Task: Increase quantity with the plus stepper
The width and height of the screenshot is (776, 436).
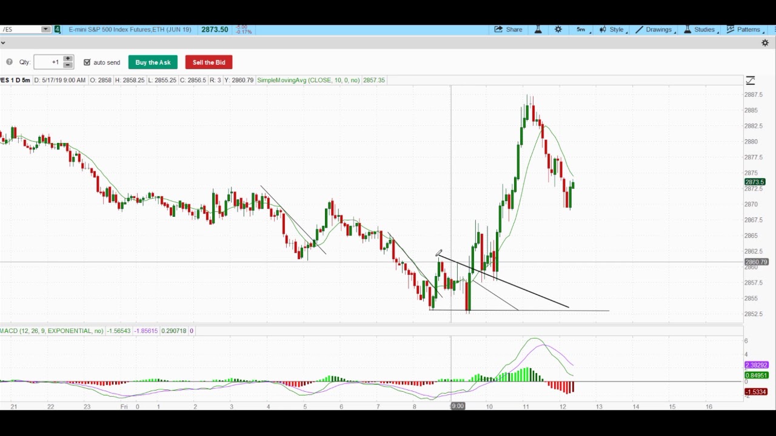Action: click(68, 59)
